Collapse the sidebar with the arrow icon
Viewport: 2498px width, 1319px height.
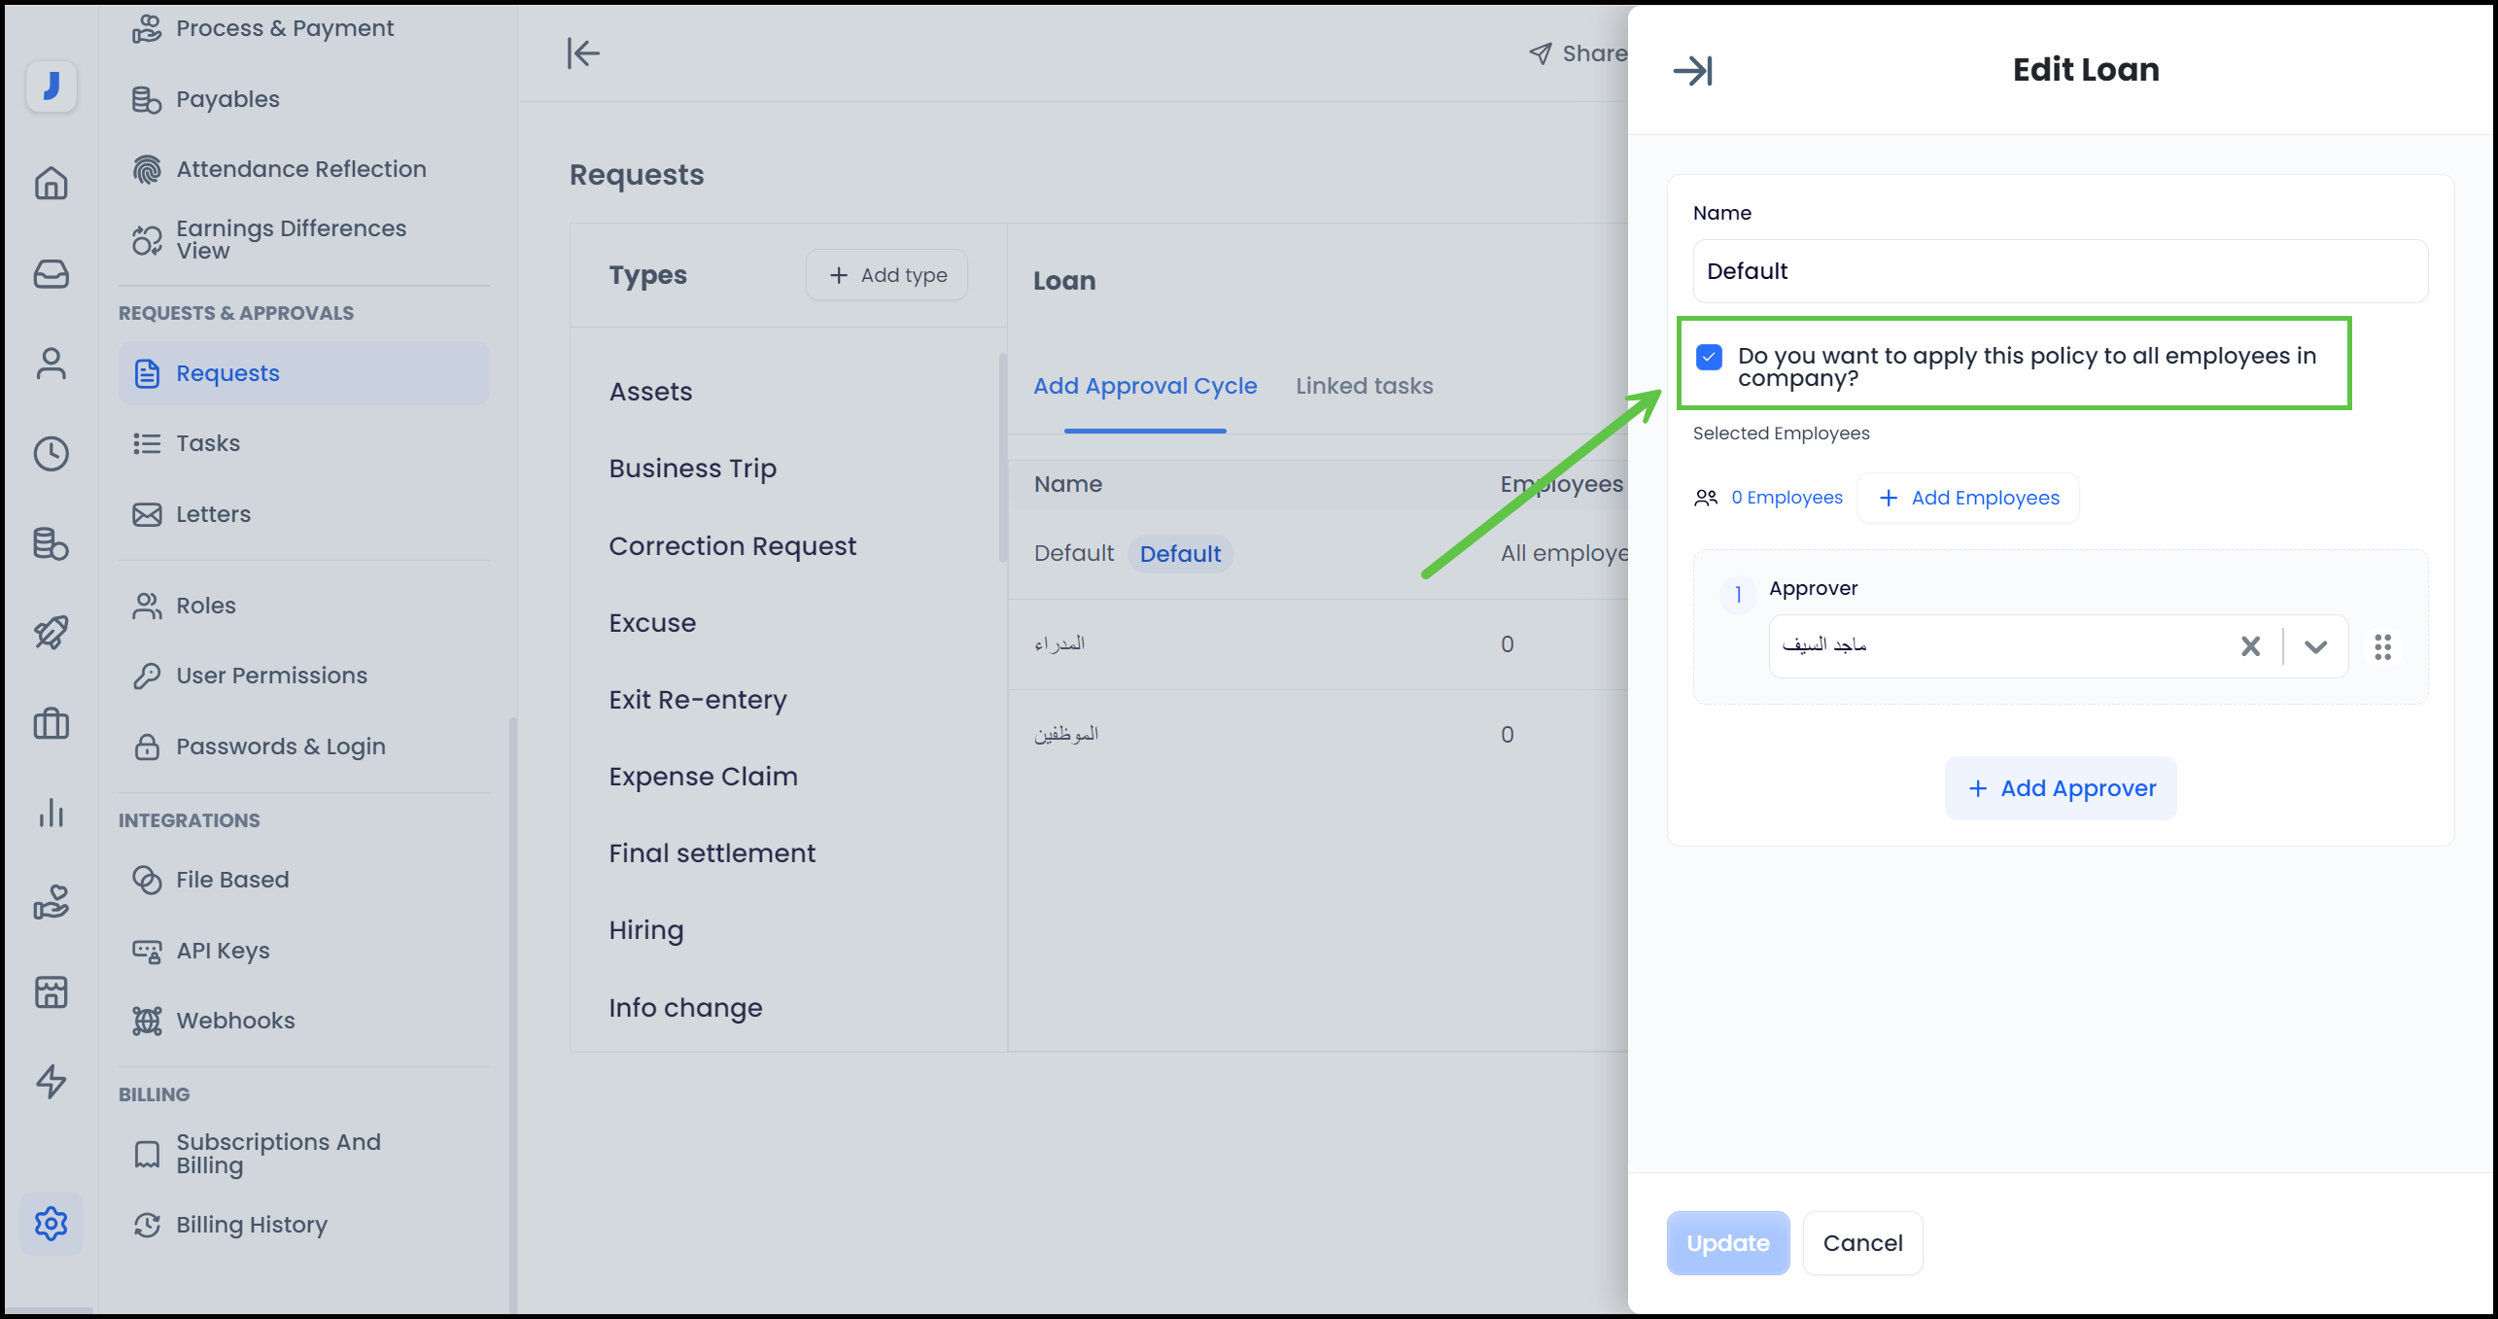(x=583, y=53)
